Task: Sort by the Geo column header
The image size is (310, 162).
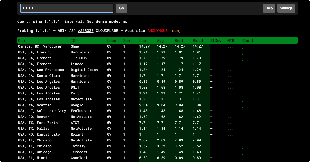Action: point(22,41)
